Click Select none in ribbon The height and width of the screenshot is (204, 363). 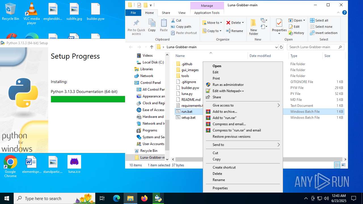321,27
